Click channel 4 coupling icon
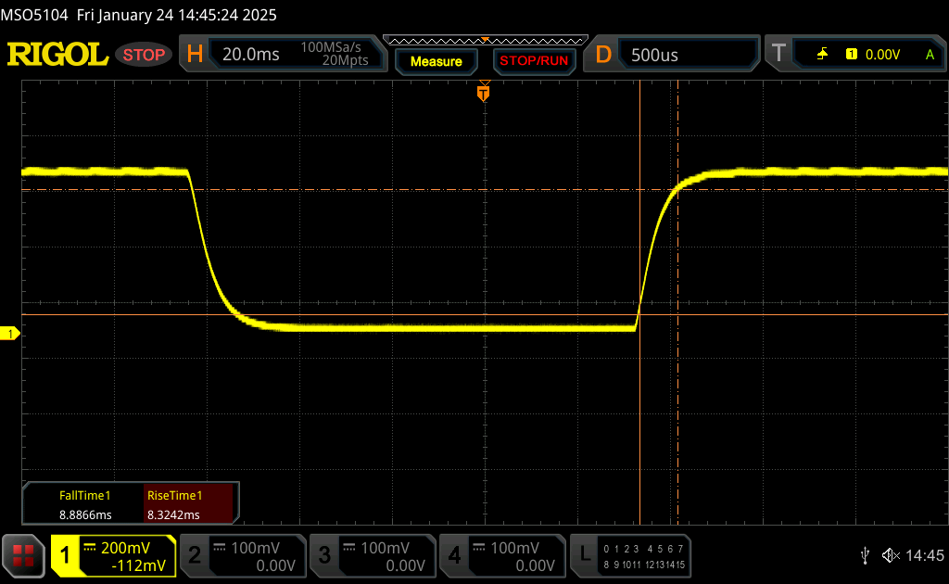The image size is (949, 584). (x=479, y=548)
